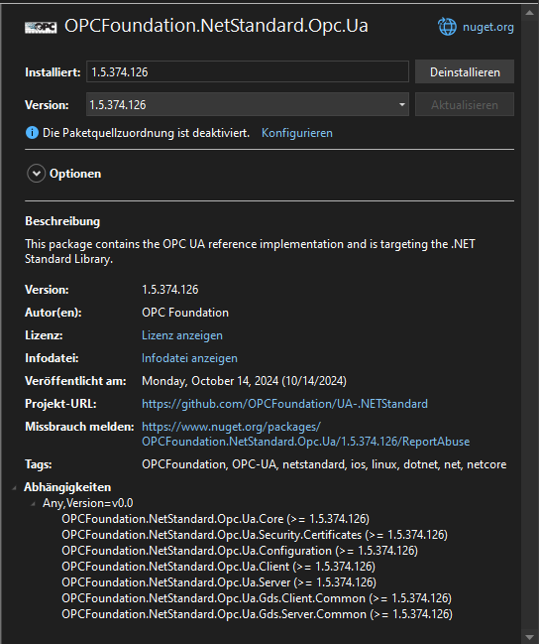Screen dimensions: 539x644
Task: Expand the Optionen chevron
Action: [36, 174]
